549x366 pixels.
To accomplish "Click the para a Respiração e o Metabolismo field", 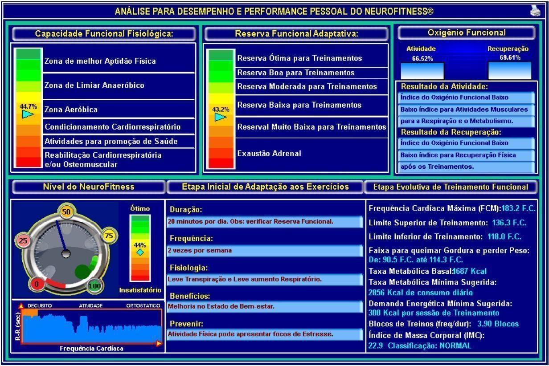I will pyautogui.click(x=465, y=121).
